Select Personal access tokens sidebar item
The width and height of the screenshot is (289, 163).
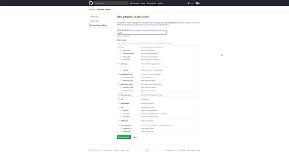pos(102,25)
